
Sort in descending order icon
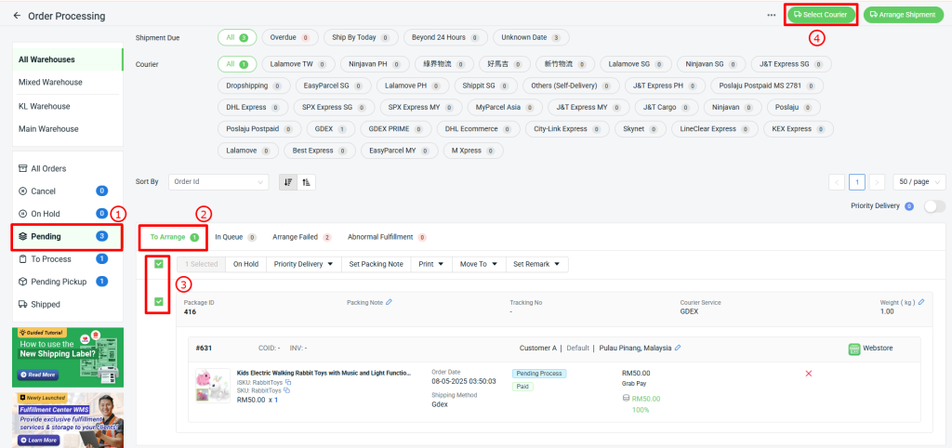288,181
